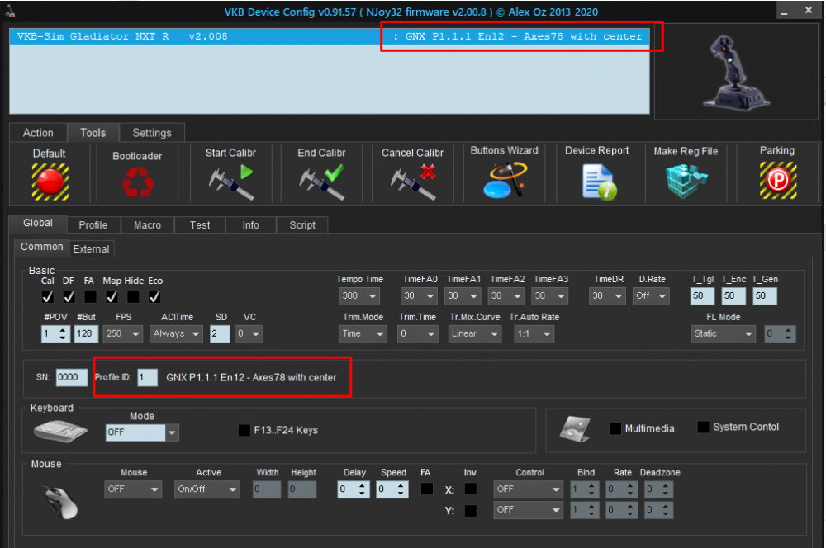Click the Cancel Calibr icon
826x548 pixels.
(x=412, y=181)
